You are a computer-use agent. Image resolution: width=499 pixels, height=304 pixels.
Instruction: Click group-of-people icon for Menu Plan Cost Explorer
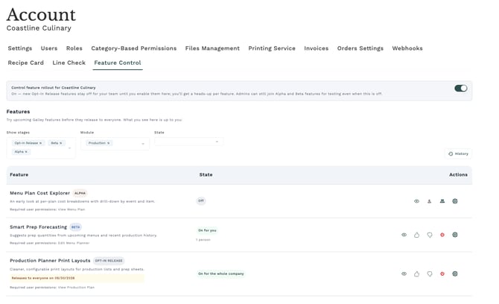(442, 201)
